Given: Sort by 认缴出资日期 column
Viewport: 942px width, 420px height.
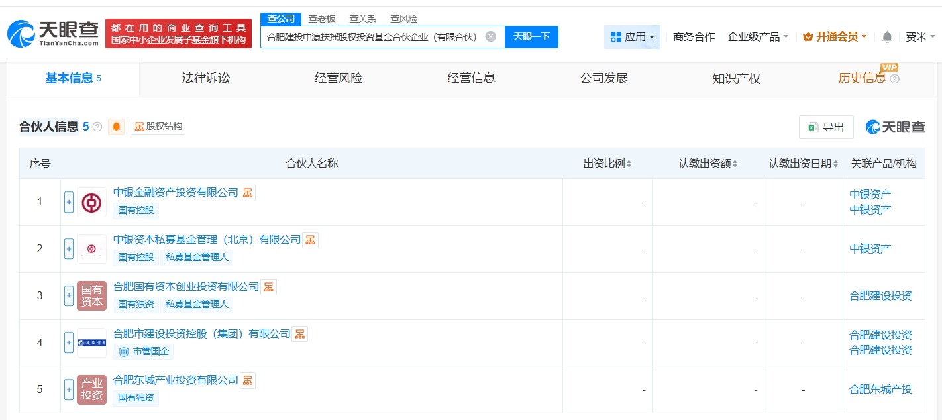Looking at the screenshot, I should click(803, 164).
